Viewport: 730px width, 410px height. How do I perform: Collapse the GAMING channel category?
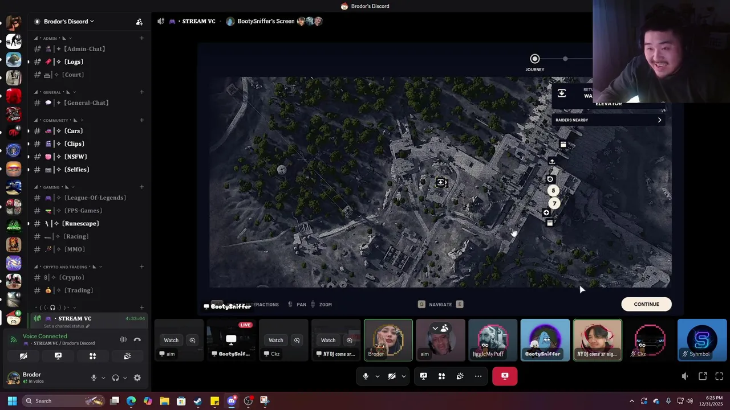pos(54,187)
